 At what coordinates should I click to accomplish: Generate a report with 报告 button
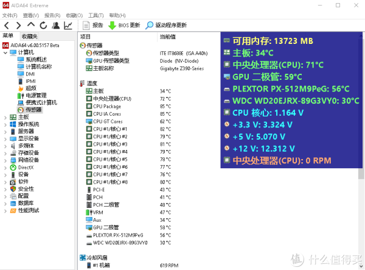point(93,25)
